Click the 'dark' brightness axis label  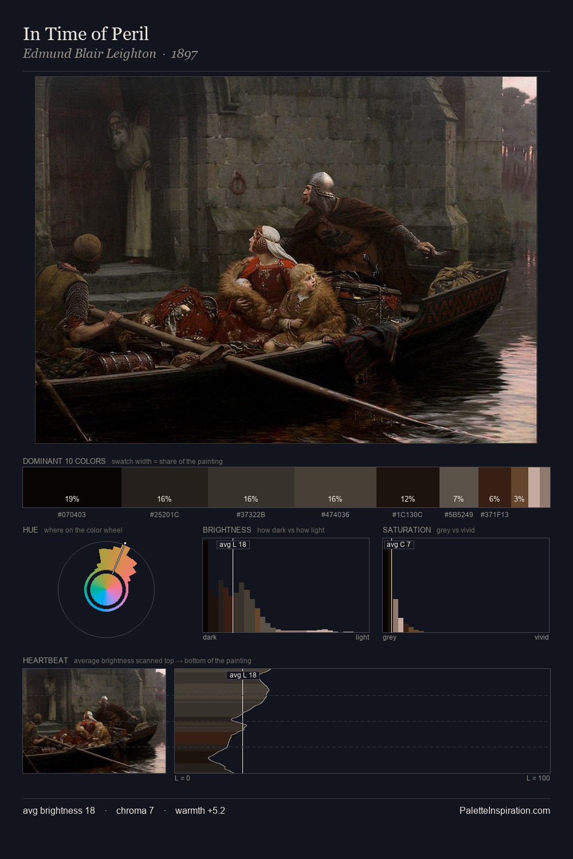coord(210,637)
